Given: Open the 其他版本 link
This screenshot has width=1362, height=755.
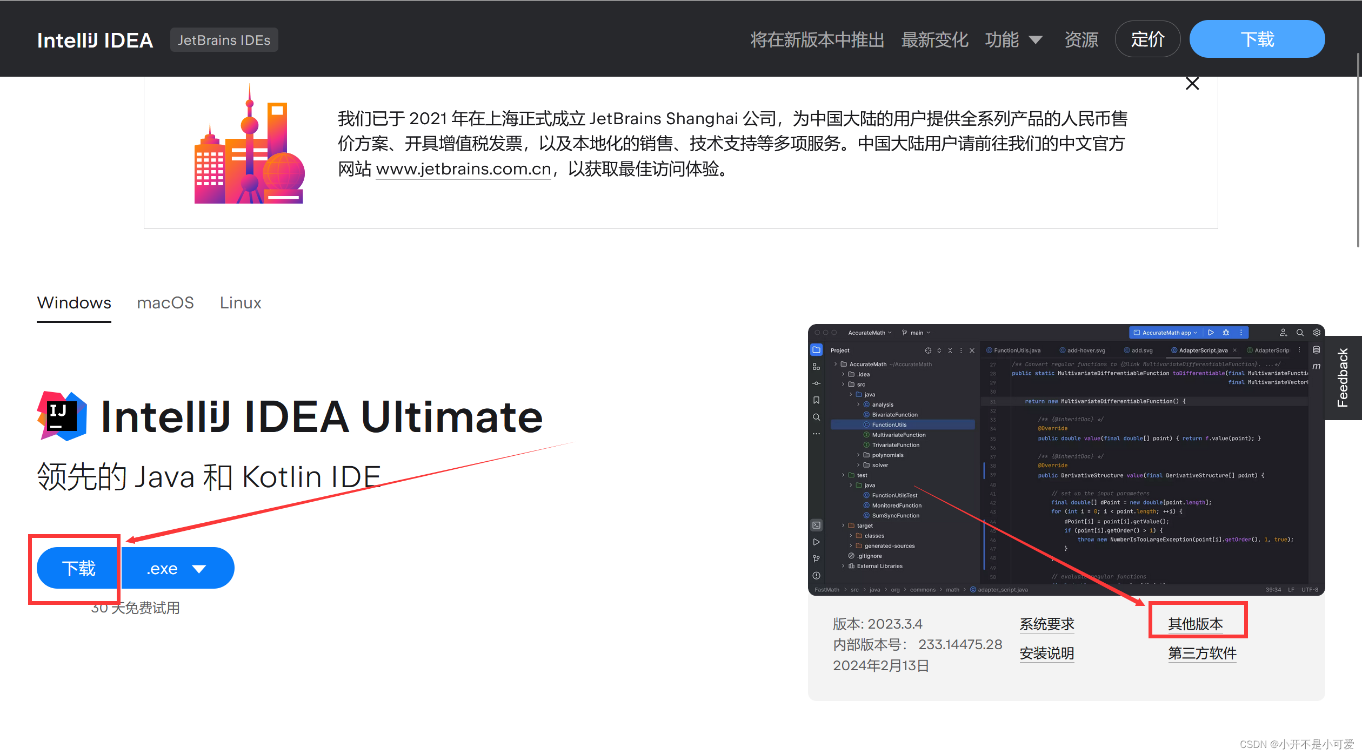Looking at the screenshot, I should (x=1196, y=624).
